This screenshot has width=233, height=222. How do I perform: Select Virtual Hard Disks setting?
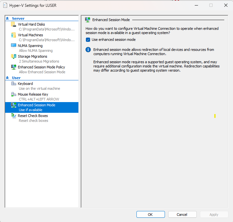click(42, 27)
